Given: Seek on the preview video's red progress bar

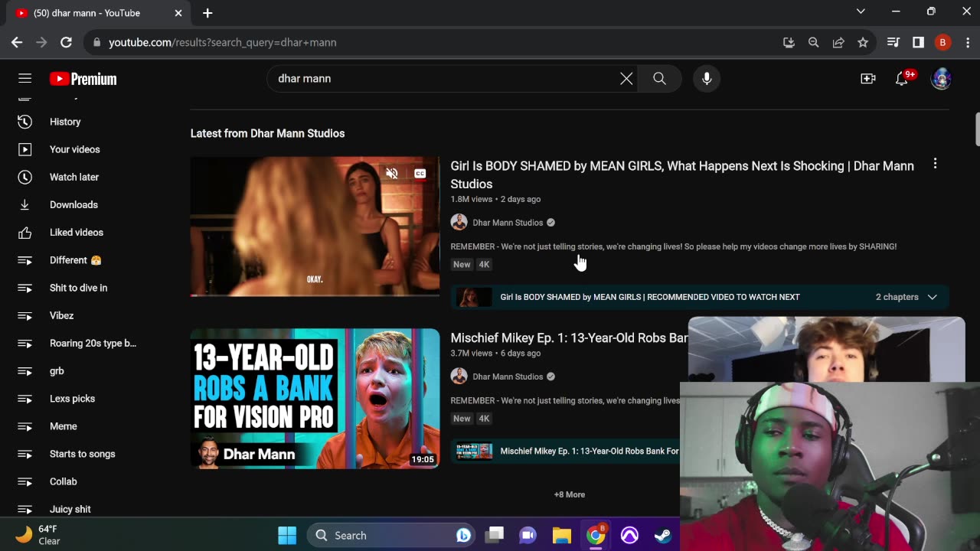Looking at the screenshot, I should 315,295.
